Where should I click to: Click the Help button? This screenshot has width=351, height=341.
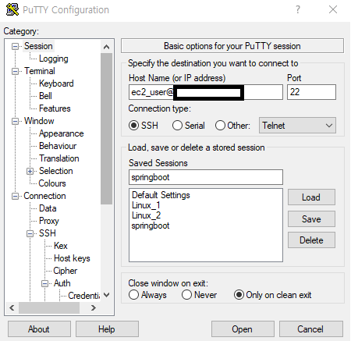107,329
